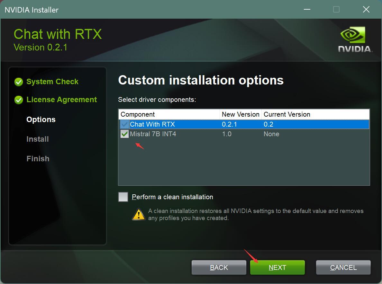Click the Current Version column header
This screenshot has height=284, width=382.
pyautogui.click(x=315, y=114)
